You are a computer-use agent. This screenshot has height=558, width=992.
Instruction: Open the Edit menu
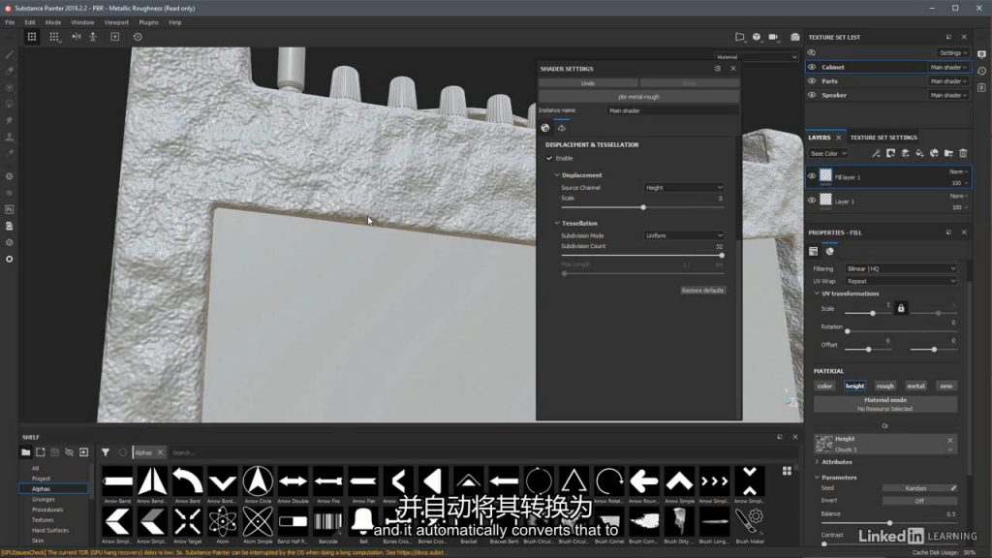point(30,22)
